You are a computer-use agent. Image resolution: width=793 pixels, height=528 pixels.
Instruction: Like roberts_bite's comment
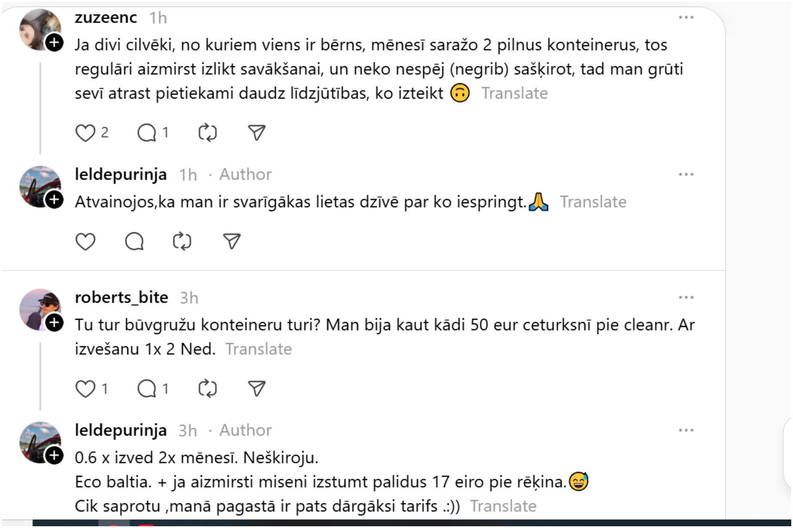click(85, 389)
